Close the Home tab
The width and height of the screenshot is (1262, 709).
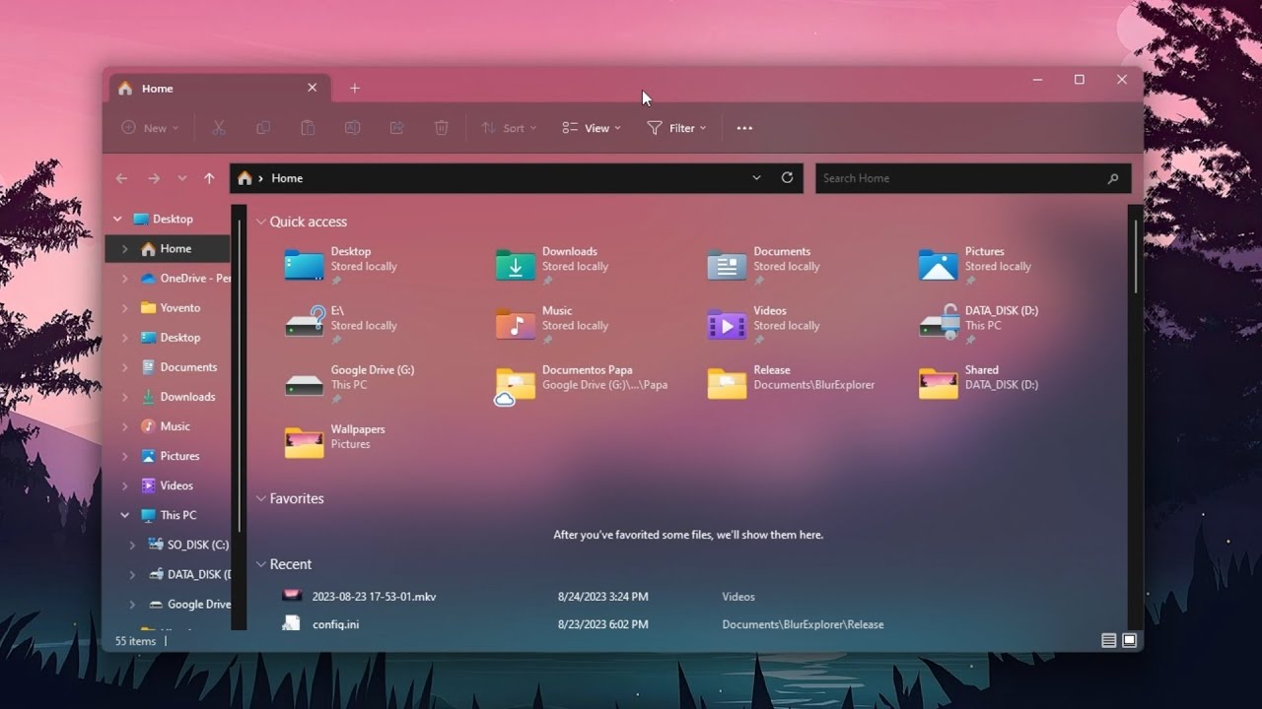pyautogui.click(x=312, y=88)
